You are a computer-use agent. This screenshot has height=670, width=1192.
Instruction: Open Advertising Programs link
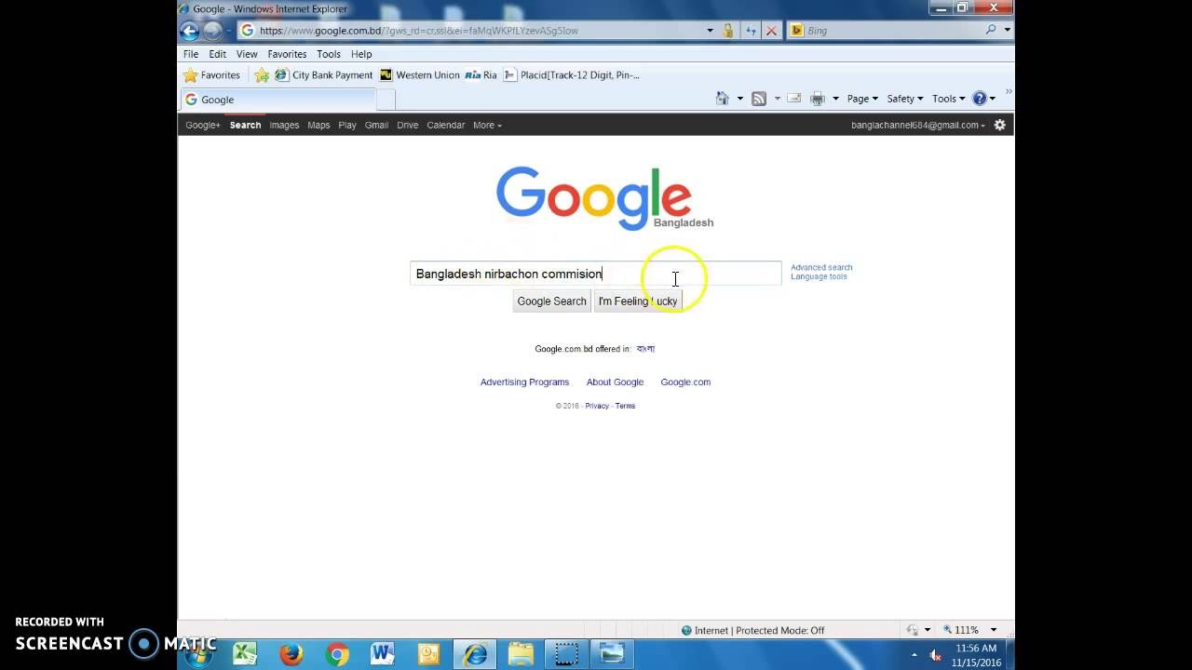pos(524,382)
